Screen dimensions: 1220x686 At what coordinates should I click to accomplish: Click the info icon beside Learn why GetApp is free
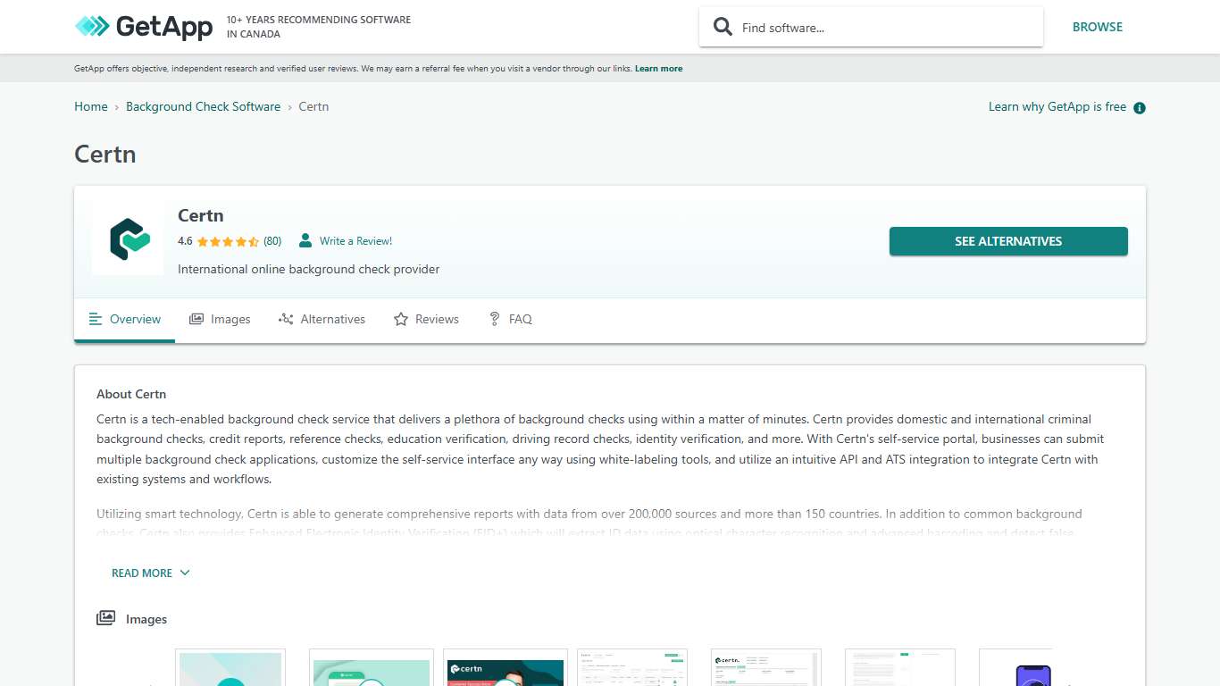click(x=1139, y=108)
